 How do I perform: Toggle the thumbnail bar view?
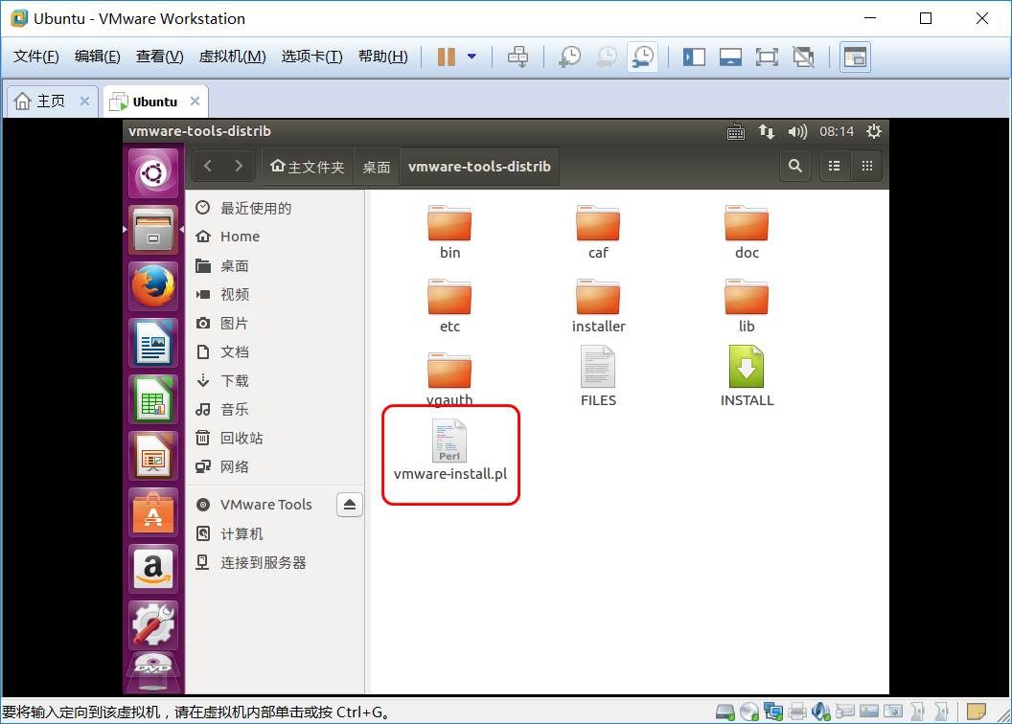point(730,57)
